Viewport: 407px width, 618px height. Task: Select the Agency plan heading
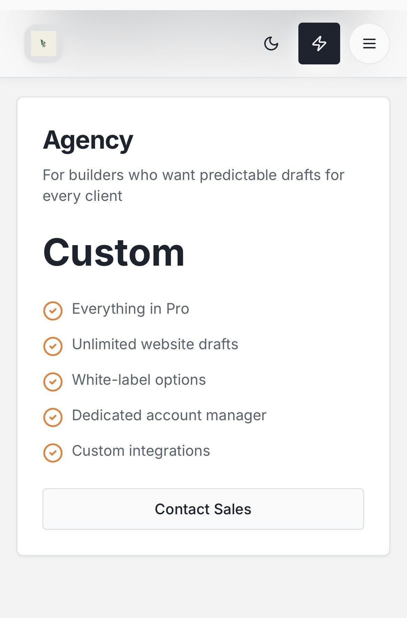(87, 140)
